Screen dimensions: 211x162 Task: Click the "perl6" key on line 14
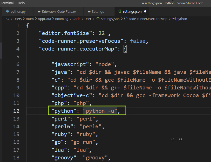62,127
